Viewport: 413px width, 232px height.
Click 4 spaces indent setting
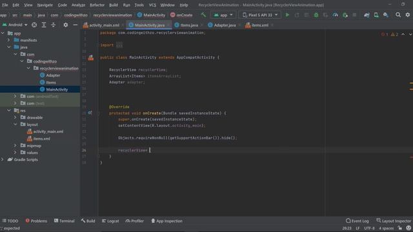[386, 228]
